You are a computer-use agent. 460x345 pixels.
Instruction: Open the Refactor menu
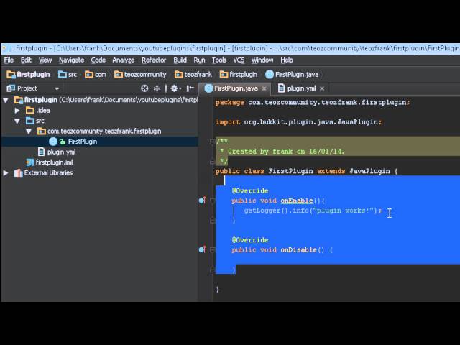point(154,60)
